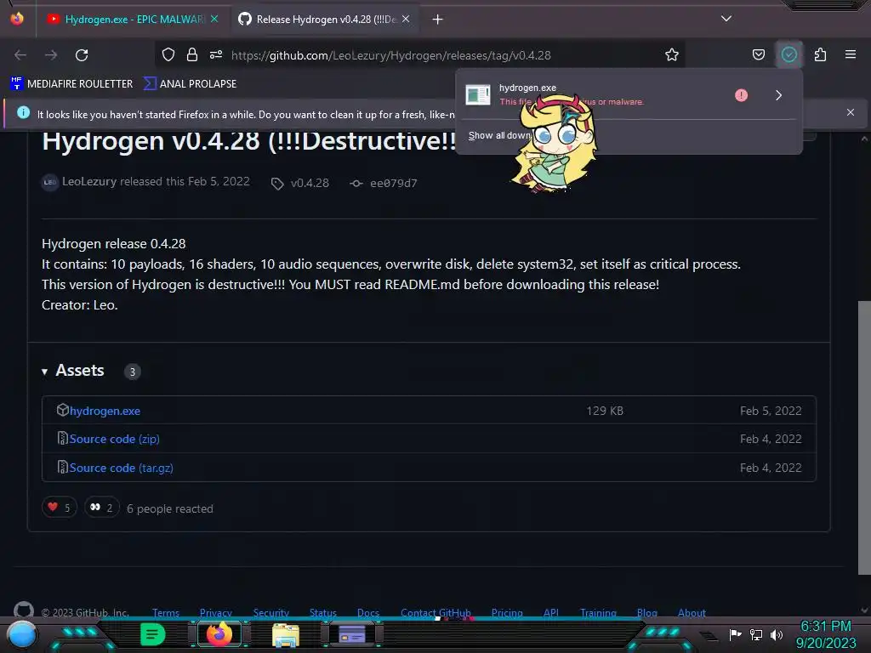
Task: Open the Terms footer link
Action: [x=166, y=613]
